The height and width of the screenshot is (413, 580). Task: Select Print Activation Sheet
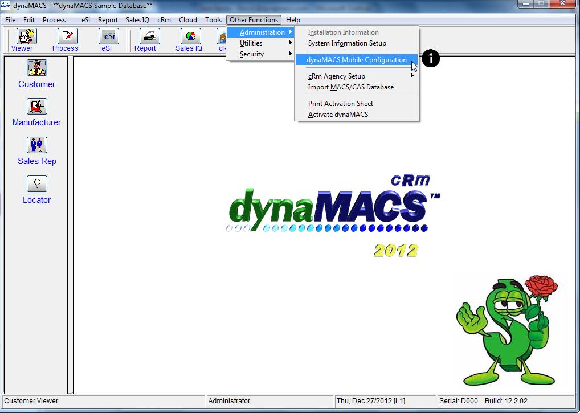(x=357, y=104)
